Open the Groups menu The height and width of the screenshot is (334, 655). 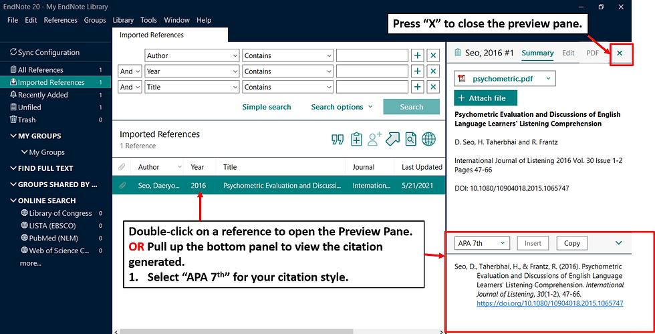[95, 20]
